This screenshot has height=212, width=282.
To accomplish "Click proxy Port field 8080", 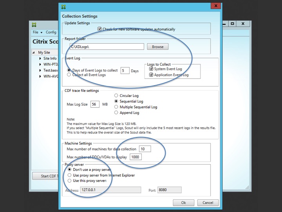I will [x=170, y=190].
